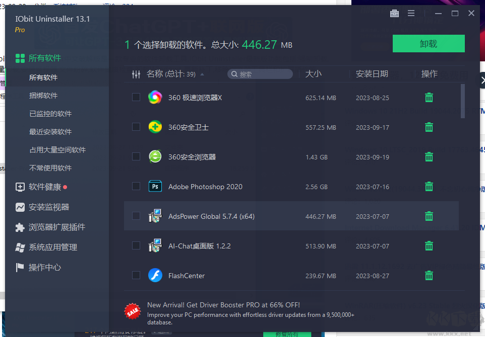Minimize the IObit Uninstaller window
This screenshot has width=485, height=337.
438,13
